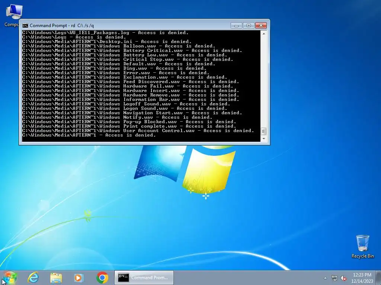The image size is (381, 285).
Task: Open the Command Prompt title bar system icon
Action: [x=25, y=26]
